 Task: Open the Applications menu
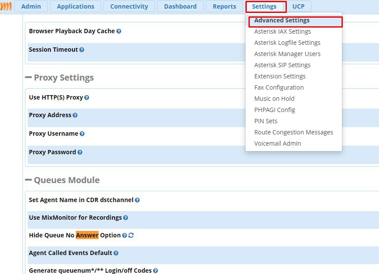75,6
